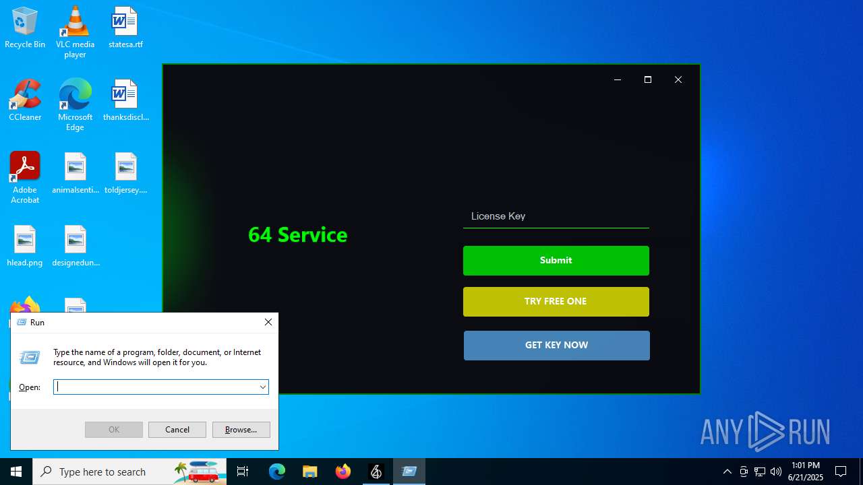Select the animalsenti... image file icon
This screenshot has height=485, width=863.
coord(75,173)
